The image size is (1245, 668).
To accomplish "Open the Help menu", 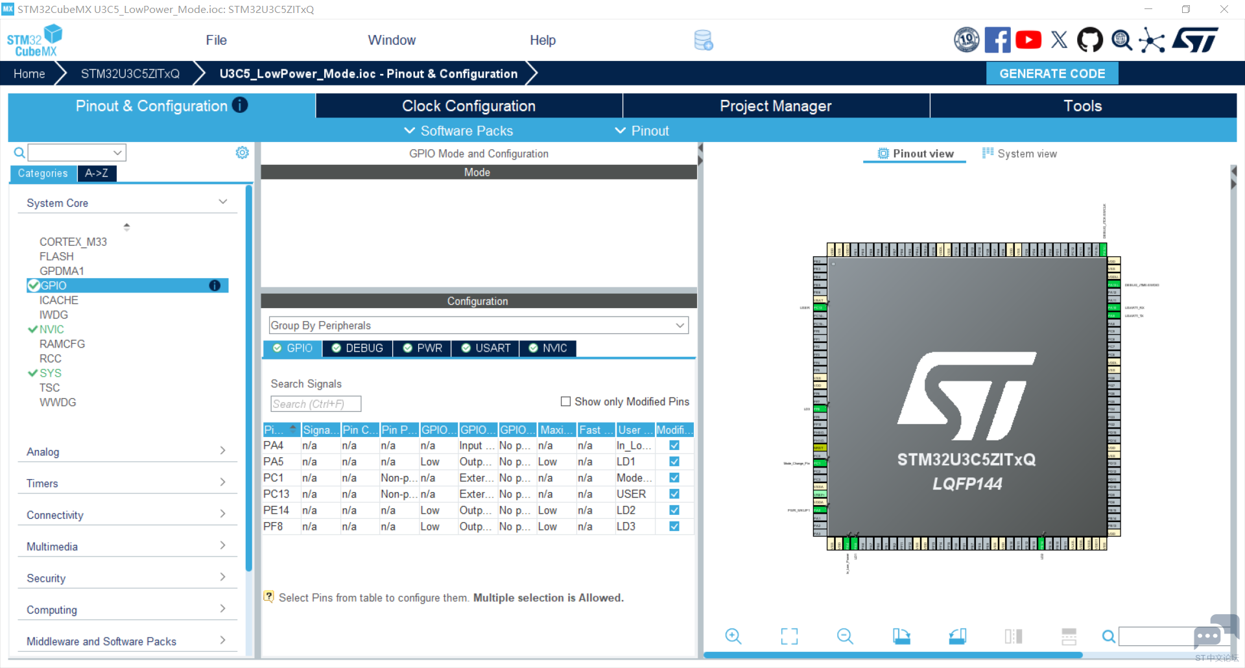I will pyautogui.click(x=543, y=40).
